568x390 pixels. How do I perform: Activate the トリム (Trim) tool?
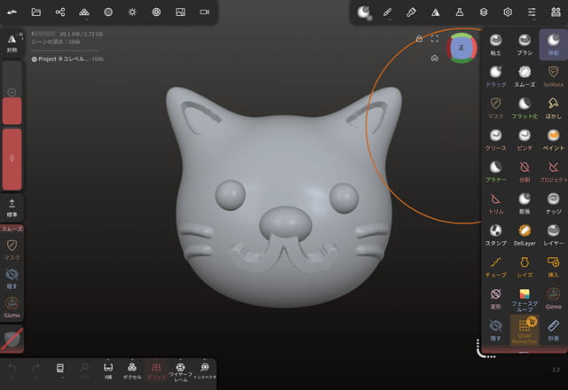[496, 203]
